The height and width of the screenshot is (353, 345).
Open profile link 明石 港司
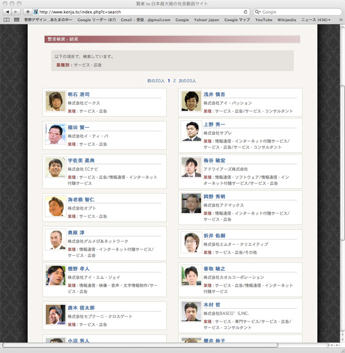tap(79, 94)
